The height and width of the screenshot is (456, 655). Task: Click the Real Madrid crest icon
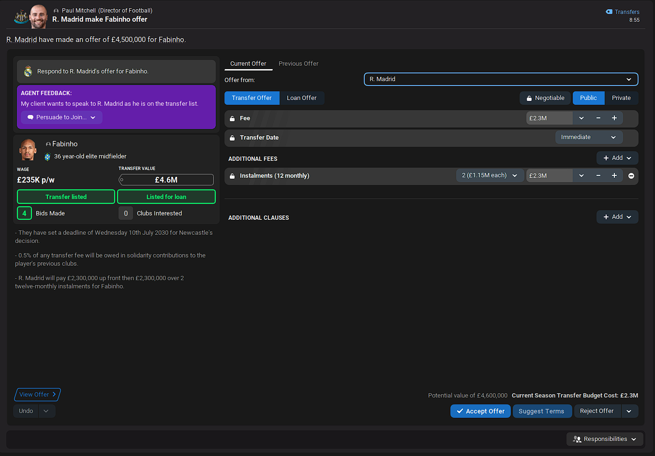pos(28,71)
